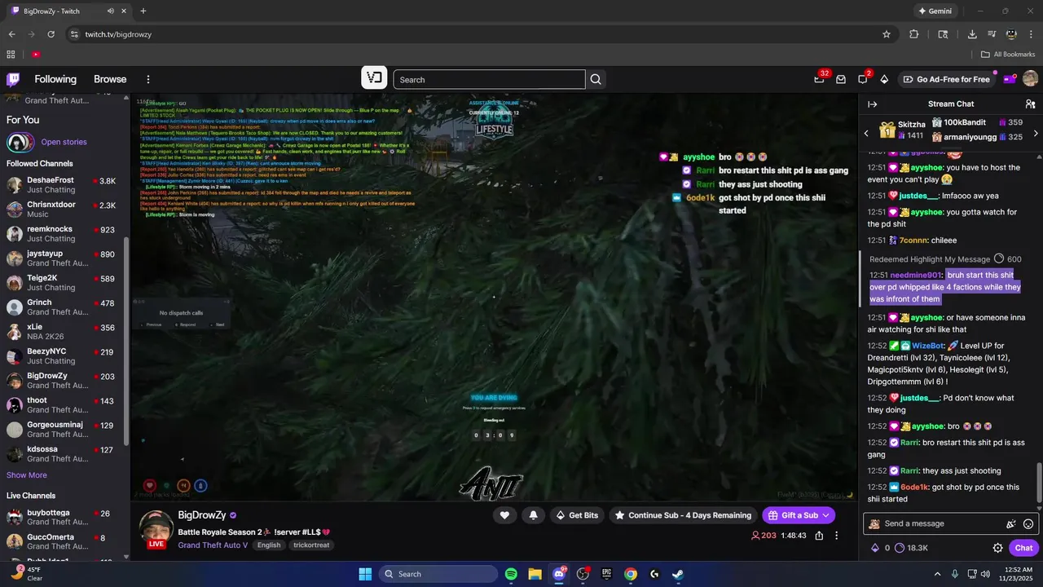1043x587 pixels.
Task: Open Bits balance icon in chat
Action: 875,548
